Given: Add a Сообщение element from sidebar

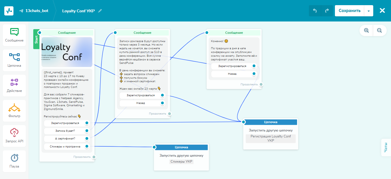Looking at the screenshot, I should [14, 35].
